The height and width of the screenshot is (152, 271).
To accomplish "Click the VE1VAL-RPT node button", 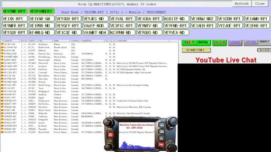I will 122,19.
